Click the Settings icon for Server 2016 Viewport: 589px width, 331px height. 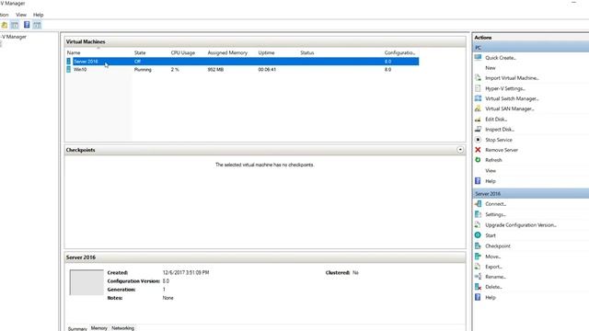478,214
